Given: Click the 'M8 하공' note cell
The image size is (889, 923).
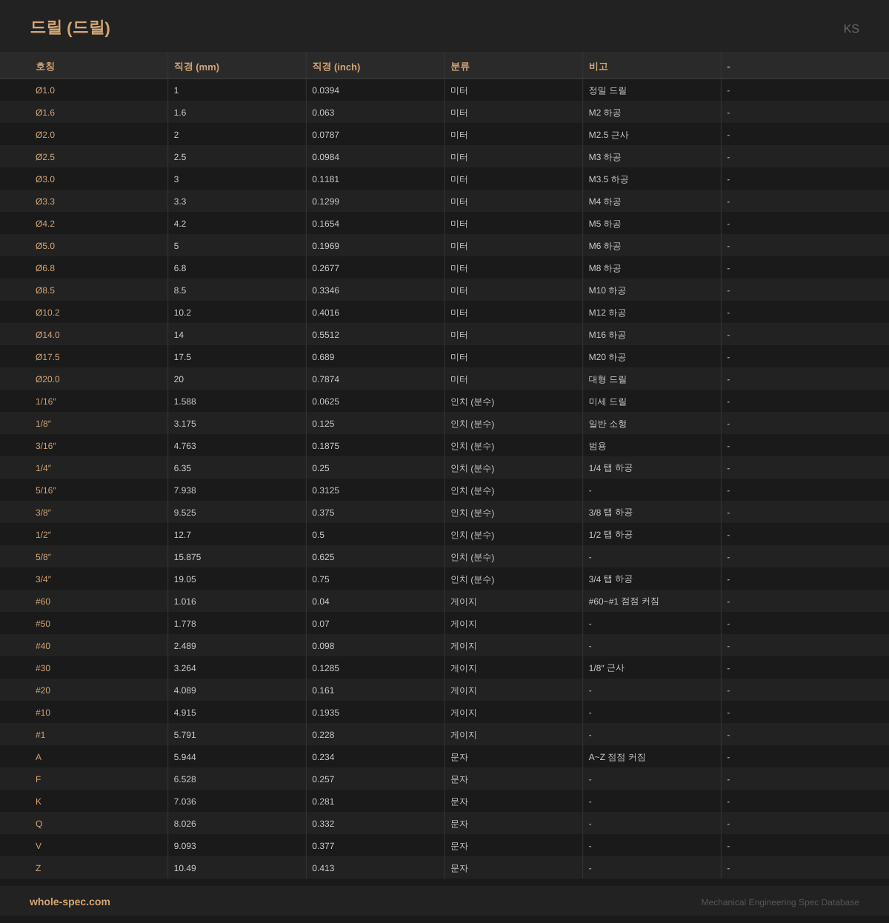Looking at the screenshot, I should point(605,268).
